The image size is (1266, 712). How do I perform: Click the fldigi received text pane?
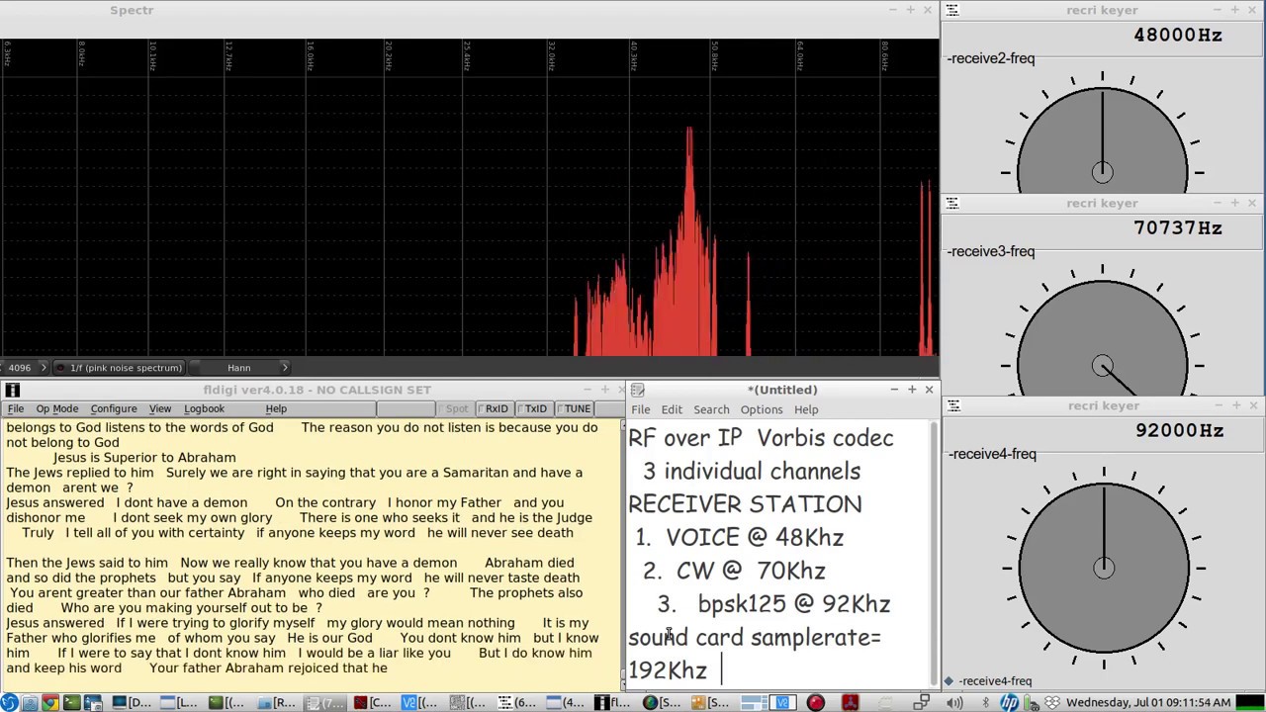(311, 553)
